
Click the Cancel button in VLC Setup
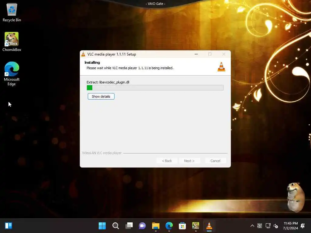point(215,161)
